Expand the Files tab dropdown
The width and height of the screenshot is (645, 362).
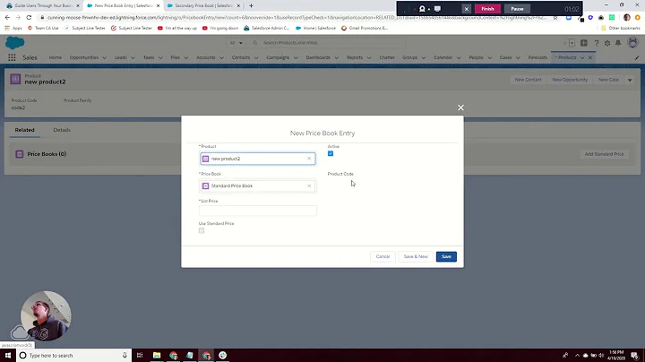(x=186, y=57)
